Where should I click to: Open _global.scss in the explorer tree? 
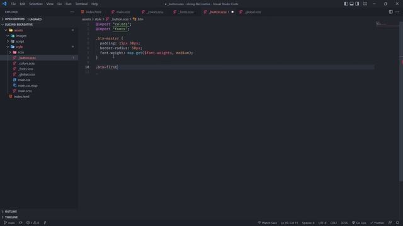[x=26, y=74]
